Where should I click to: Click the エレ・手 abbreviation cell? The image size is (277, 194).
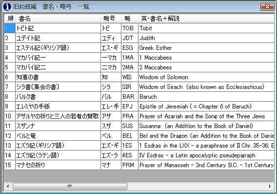111,107
